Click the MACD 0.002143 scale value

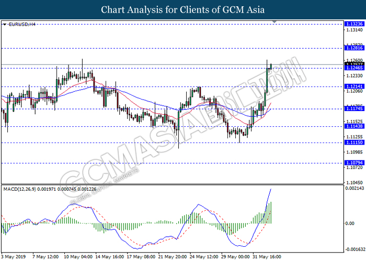click(x=354, y=188)
